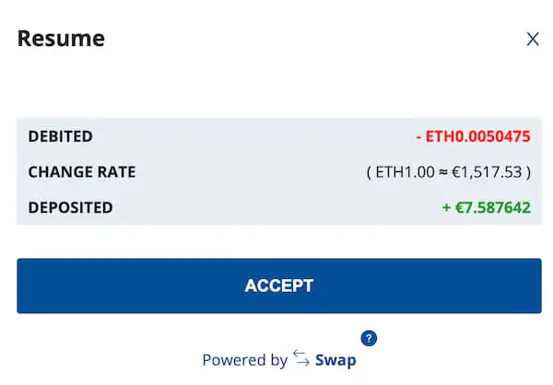Select the DEBITED label
The height and width of the screenshot is (385, 553).
pyautogui.click(x=60, y=136)
